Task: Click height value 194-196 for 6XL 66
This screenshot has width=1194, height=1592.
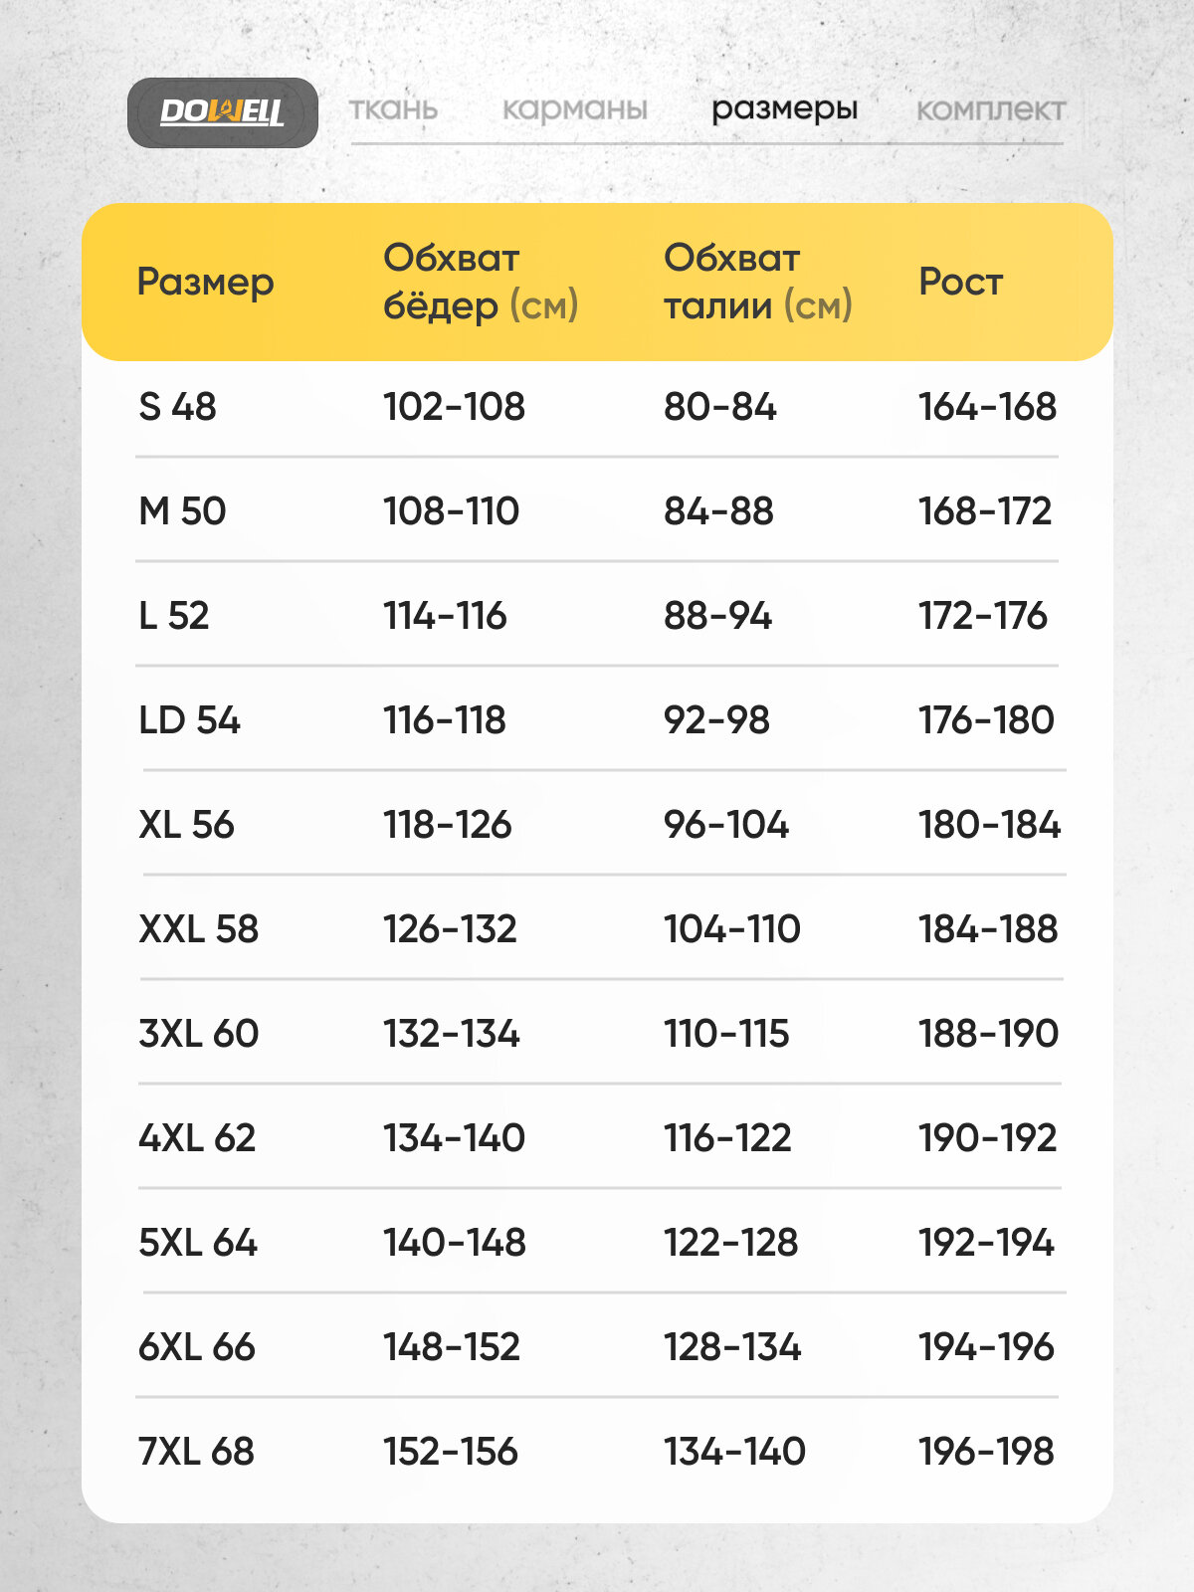Action: (x=985, y=1346)
